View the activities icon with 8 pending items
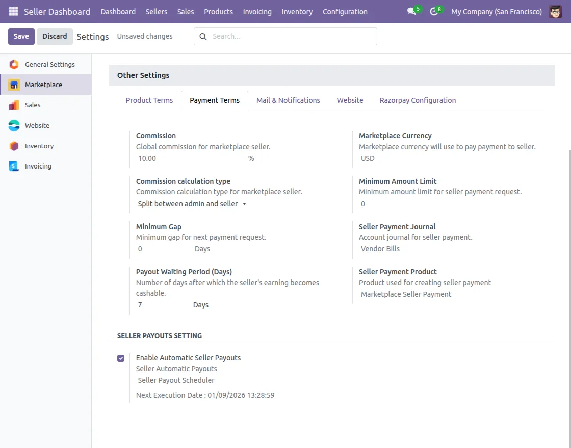 pos(434,11)
